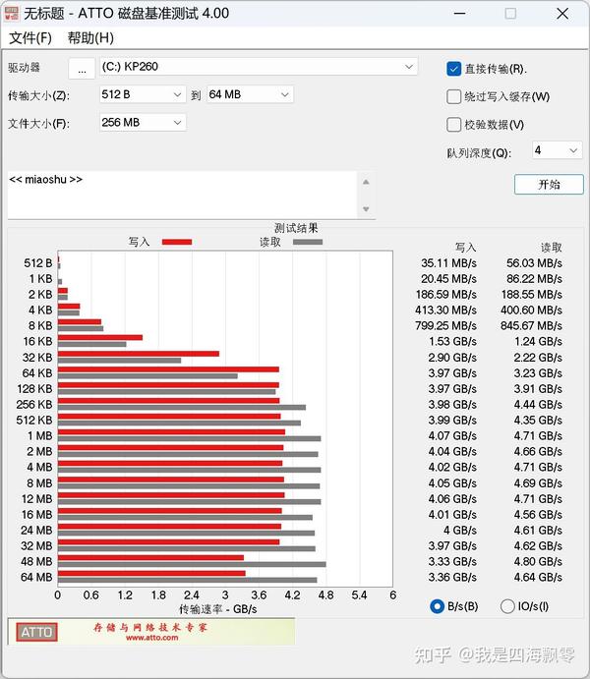
Task: Click the gray 读取 legend swatch
Action: coord(308,242)
